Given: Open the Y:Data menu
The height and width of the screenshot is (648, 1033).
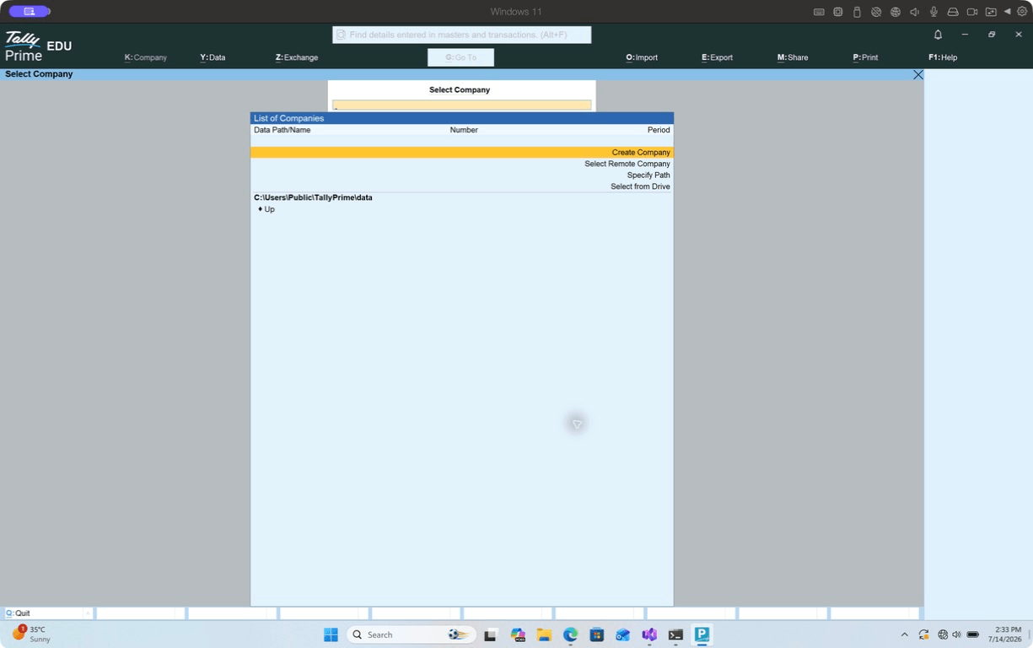Looking at the screenshot, I should pos(213,57).
